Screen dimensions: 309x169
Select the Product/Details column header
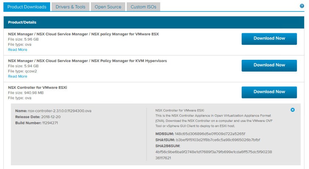point(22,22)
